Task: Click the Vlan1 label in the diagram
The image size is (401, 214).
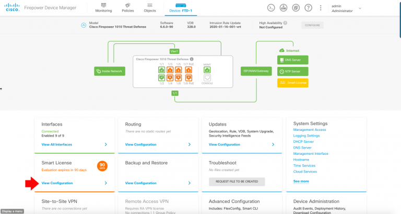Action: coord(174,51)
